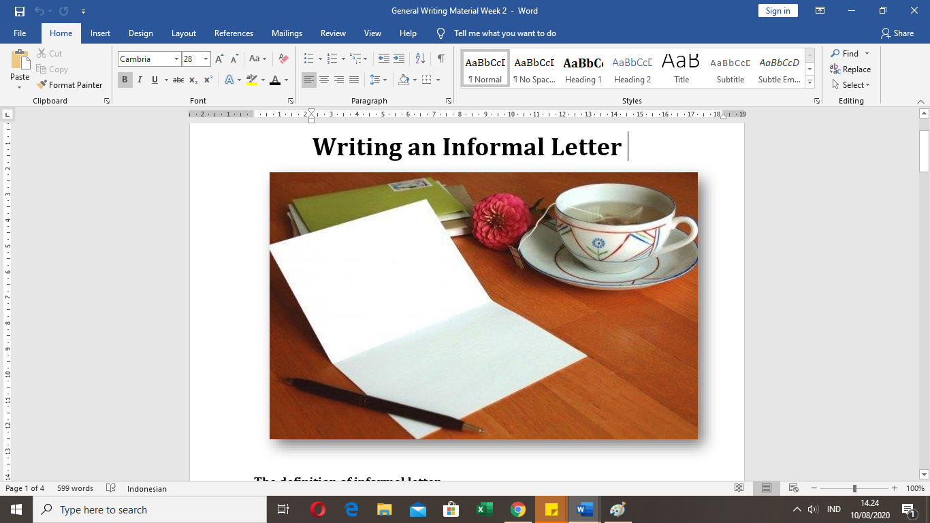Click the Replace button in Editing
The width and height of the screenshot is (930, 523).
pyautogui.click(x=850, y=69)
